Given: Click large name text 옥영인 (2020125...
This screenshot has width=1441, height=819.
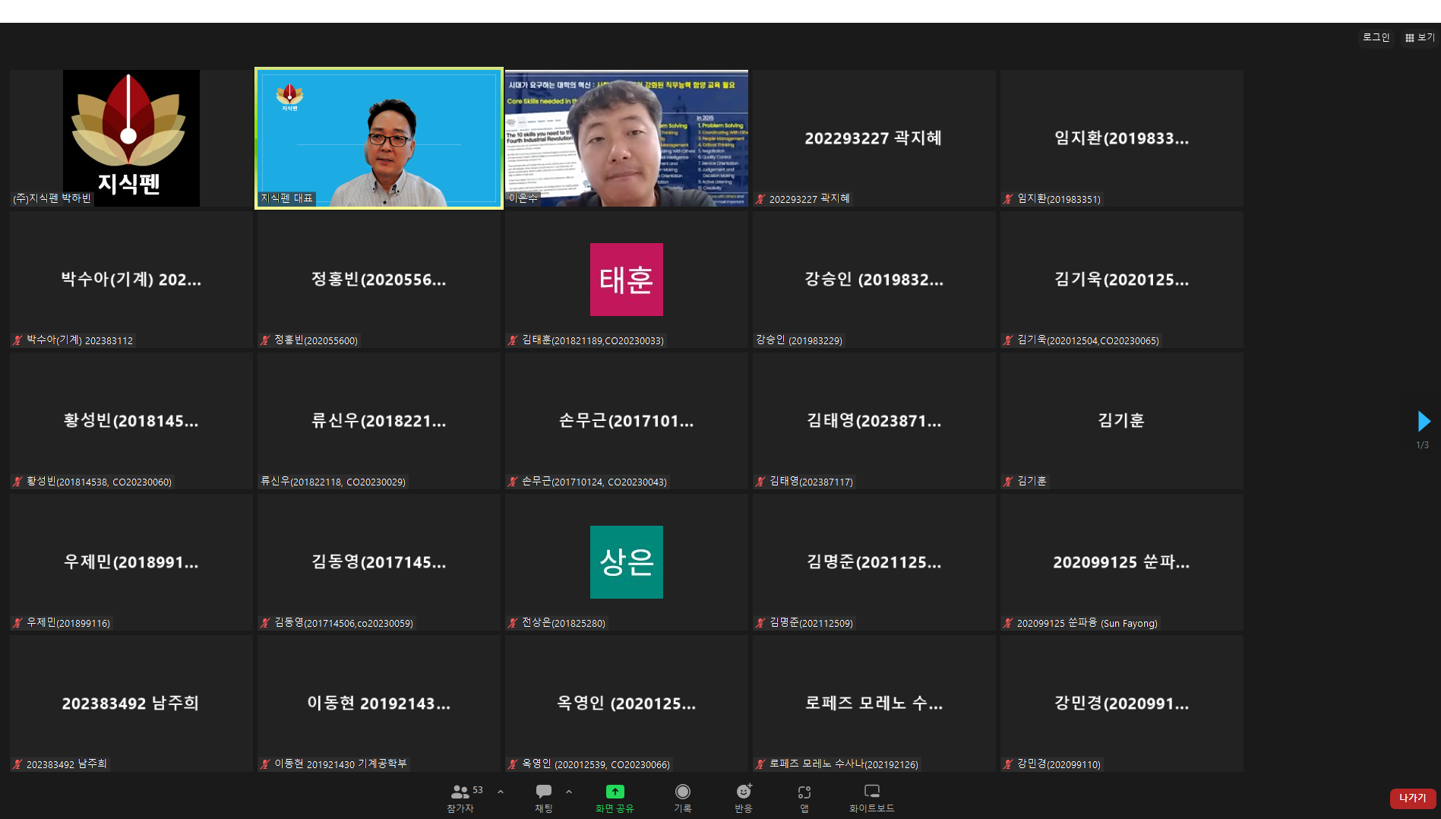Looking at the screenshot, I should (x=627, y=704).
